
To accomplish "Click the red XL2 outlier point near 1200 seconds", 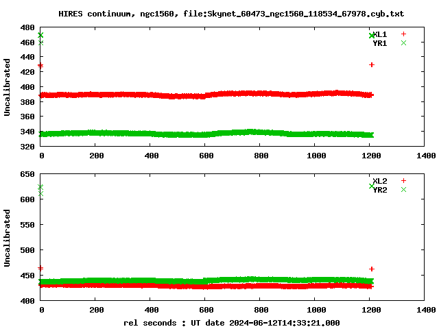I will coord(372,269).
